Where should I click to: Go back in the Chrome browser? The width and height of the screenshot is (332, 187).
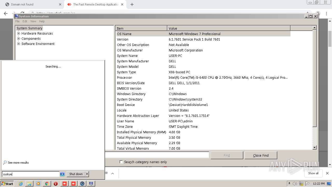point(6,14)
